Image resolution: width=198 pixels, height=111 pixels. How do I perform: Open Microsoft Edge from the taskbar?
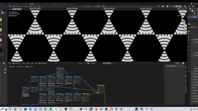point(15,109)
